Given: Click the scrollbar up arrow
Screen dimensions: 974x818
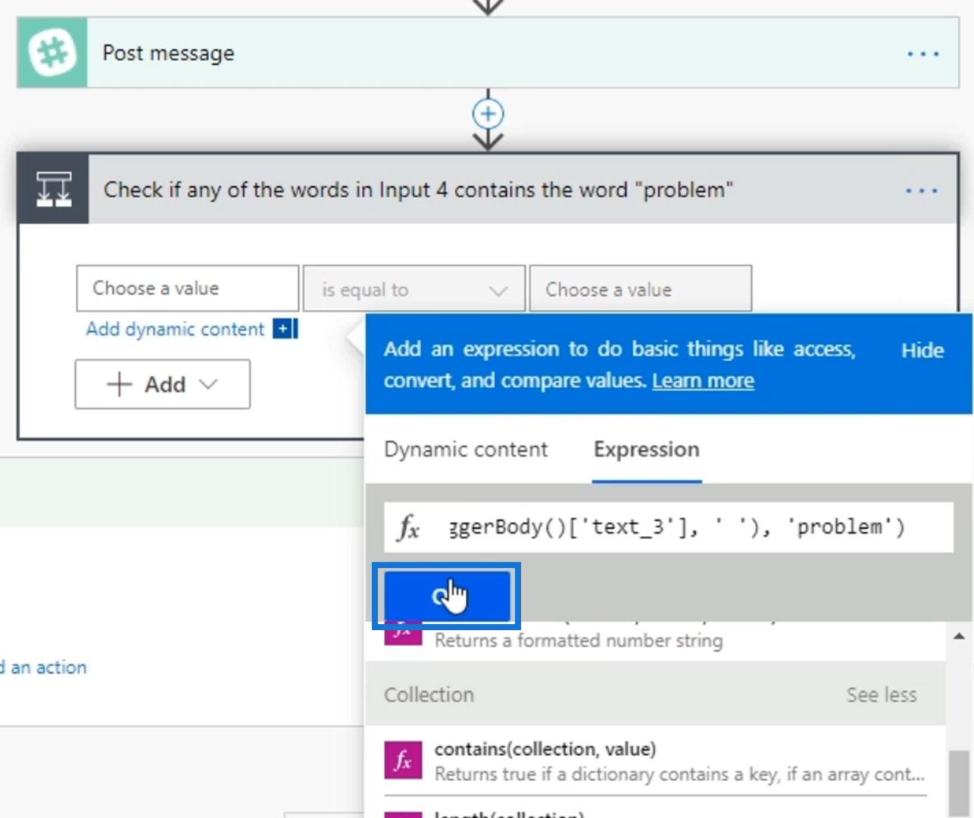Looking at the screenshot, I should tap(959, 636).
